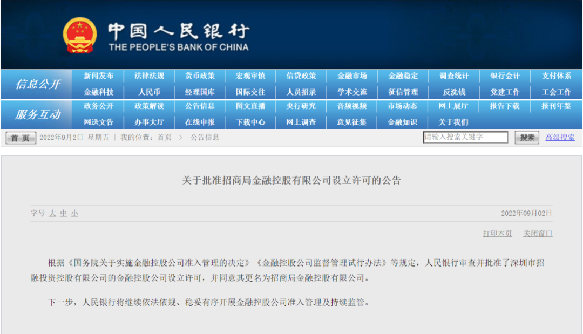Open 人民币 menu item
This screenshot has height=334, width=583.
(149, 92)
